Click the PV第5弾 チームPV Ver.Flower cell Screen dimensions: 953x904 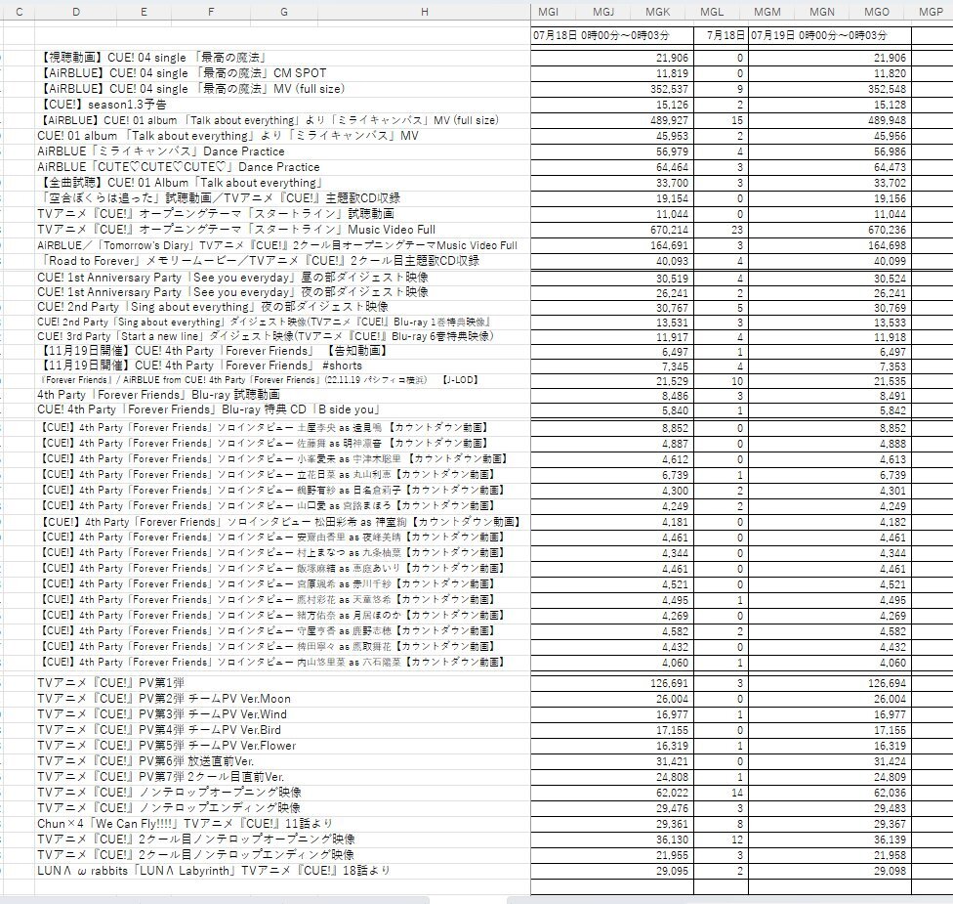pyautogui.click(x=167, y=746)
